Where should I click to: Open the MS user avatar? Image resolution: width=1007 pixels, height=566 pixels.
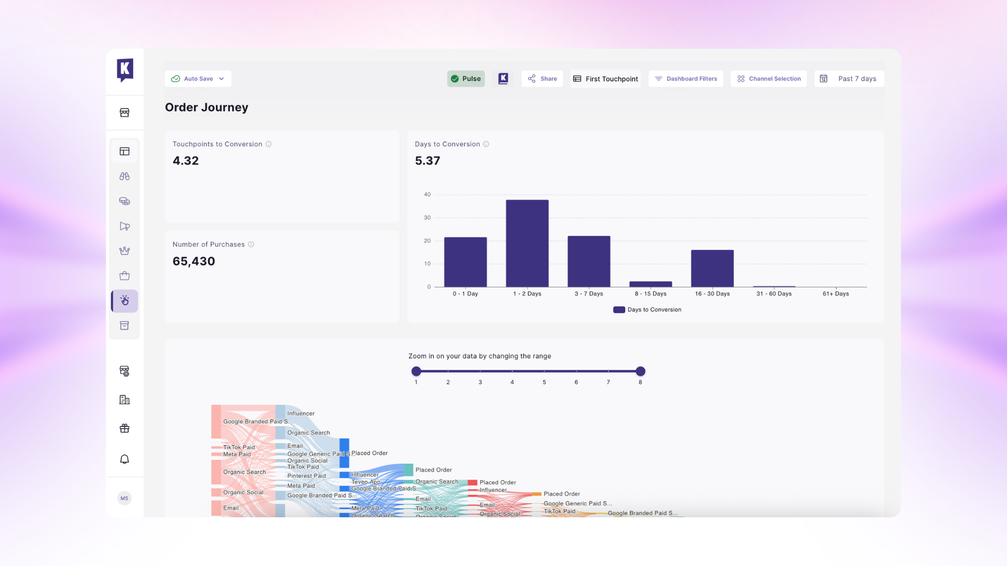[x=124, y=498]
